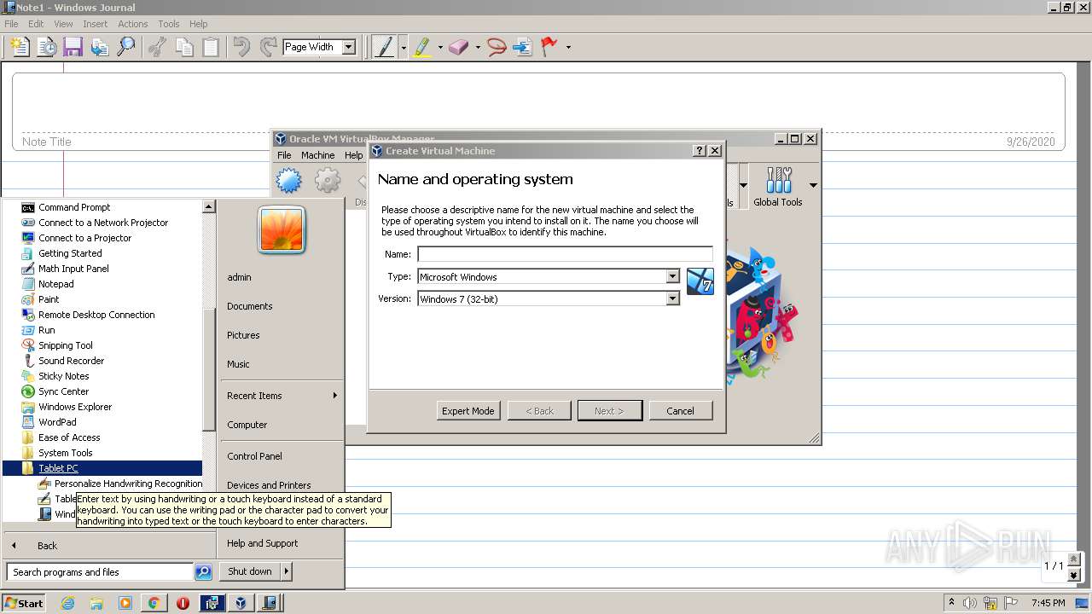
Task: Click the Note Title area in the Journal page
Action: [x=47, y=142]
